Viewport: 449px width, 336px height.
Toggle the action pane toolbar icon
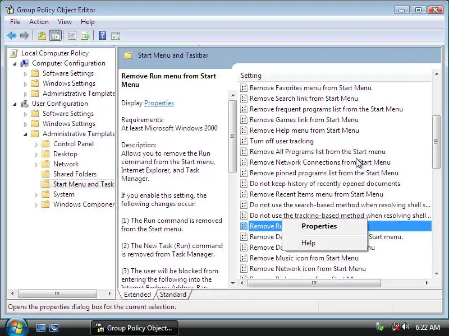[x=116, y=36]
